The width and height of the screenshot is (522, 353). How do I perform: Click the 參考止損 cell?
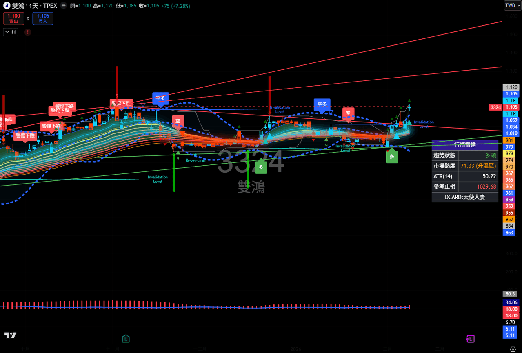pos(445,186)
